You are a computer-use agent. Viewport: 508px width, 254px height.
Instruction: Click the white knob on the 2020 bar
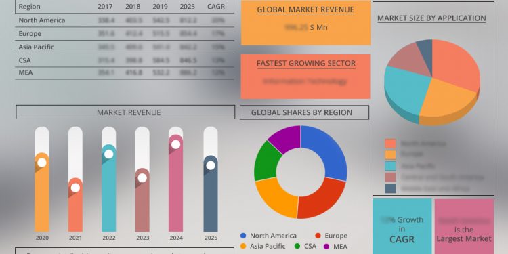point(42,163)
